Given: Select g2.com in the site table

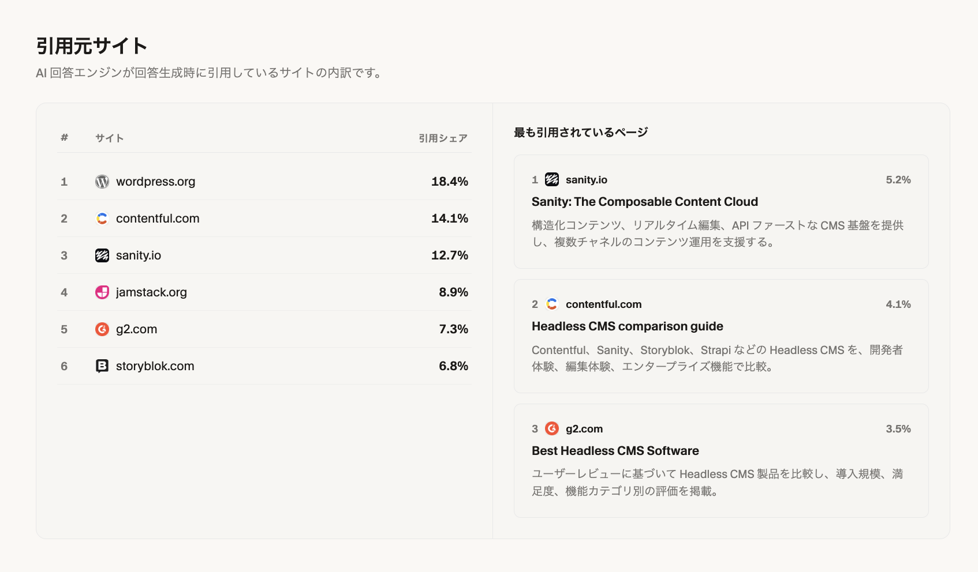Looking at the screenshot, I should [136, 329].
